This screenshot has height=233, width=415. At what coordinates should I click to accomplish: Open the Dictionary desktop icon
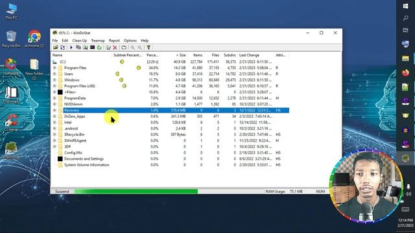[x=11, y=95]
